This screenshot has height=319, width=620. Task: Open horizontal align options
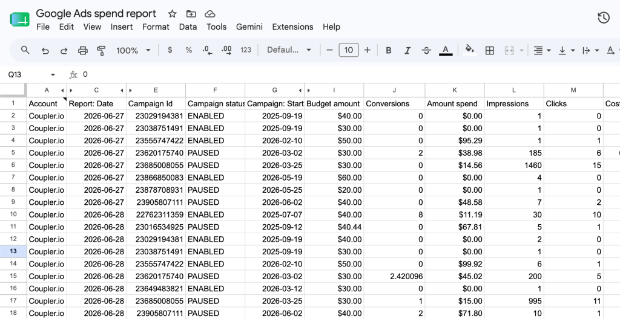542,50
